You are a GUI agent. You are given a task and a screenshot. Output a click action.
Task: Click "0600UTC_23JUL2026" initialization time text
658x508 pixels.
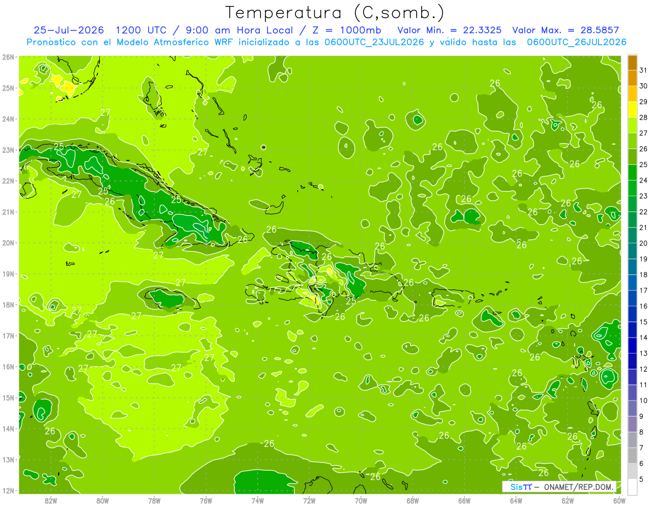click(x=374, y=42)
